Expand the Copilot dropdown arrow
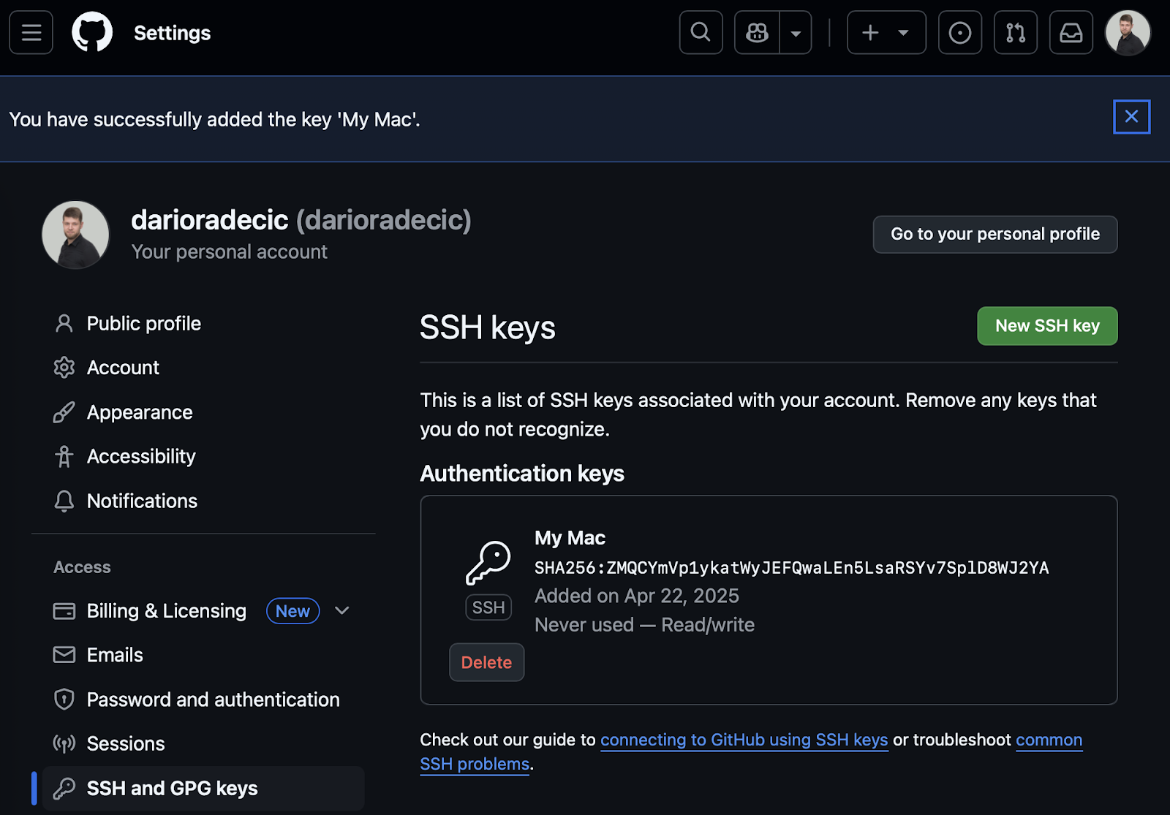This screenshot has width=1170, height=815. coord(796,33)
